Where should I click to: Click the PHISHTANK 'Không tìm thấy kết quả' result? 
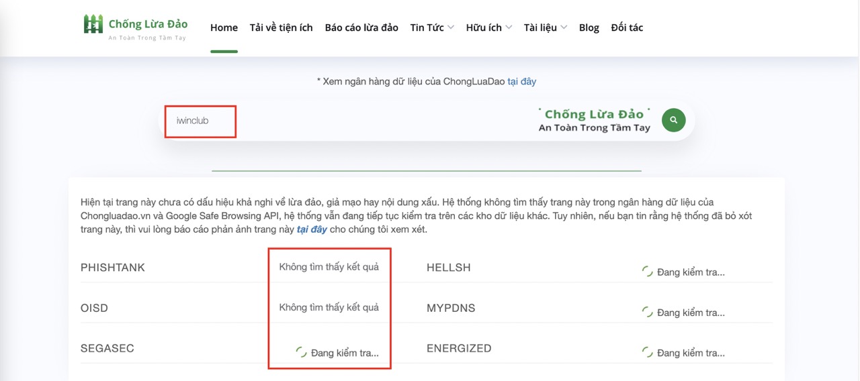[x=329, y=267]
